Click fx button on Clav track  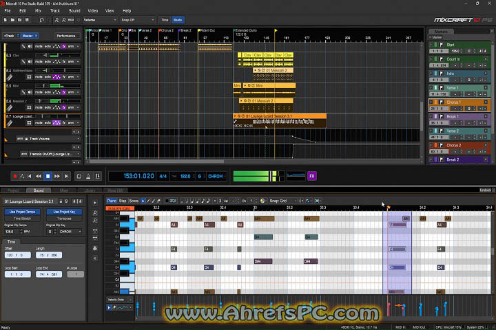pyautogui.click(x=64, y=62)
